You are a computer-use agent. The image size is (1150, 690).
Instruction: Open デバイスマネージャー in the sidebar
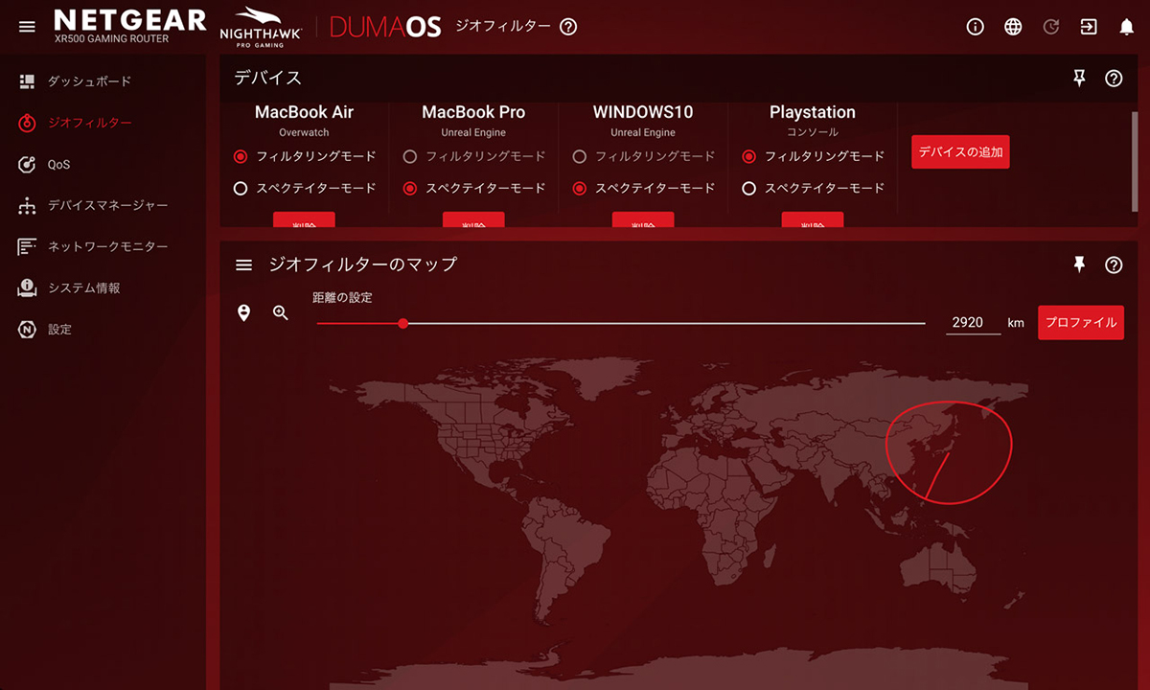107,206
